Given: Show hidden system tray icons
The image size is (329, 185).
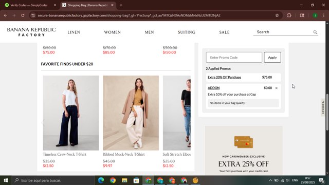Looking at the screenshot, I should pos(270,180).
